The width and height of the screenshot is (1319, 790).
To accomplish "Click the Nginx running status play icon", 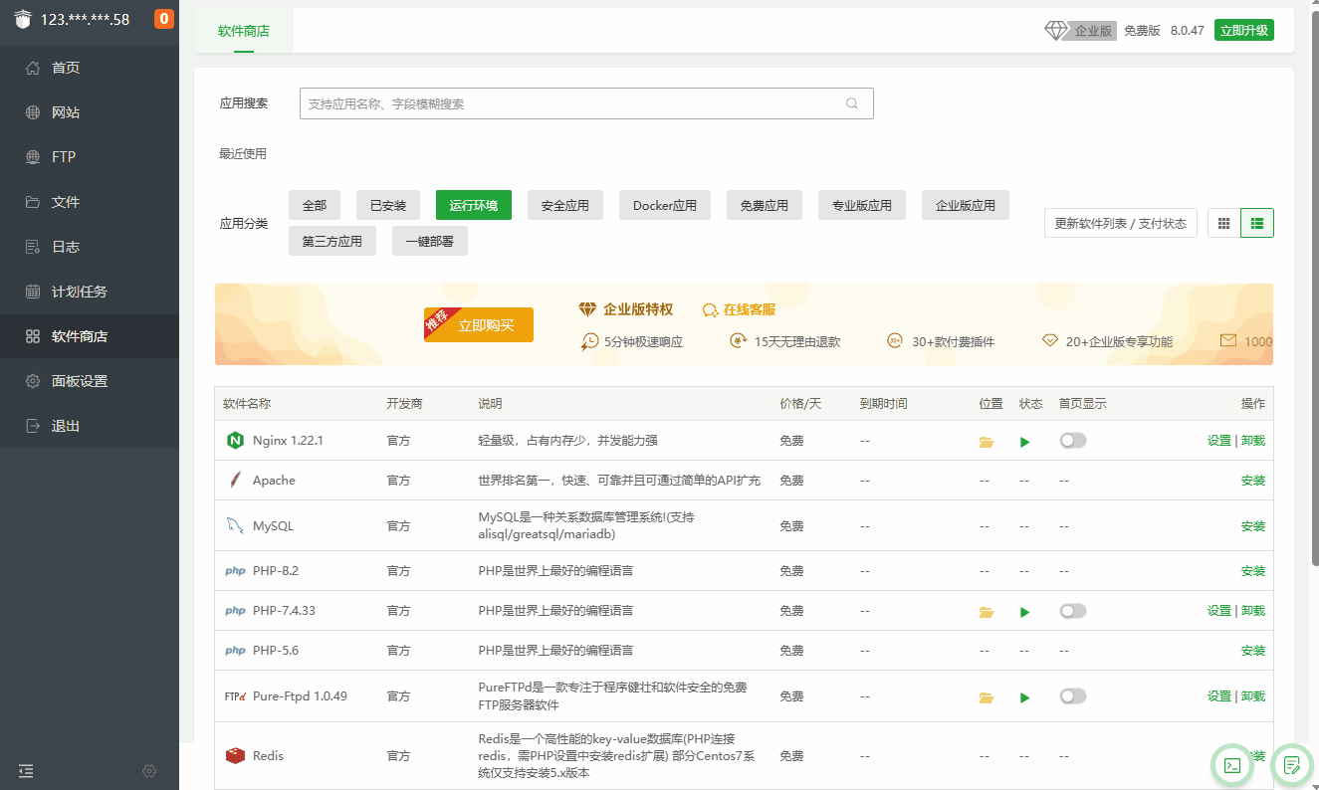I will pyautogui.click(x=1025, y=442).
